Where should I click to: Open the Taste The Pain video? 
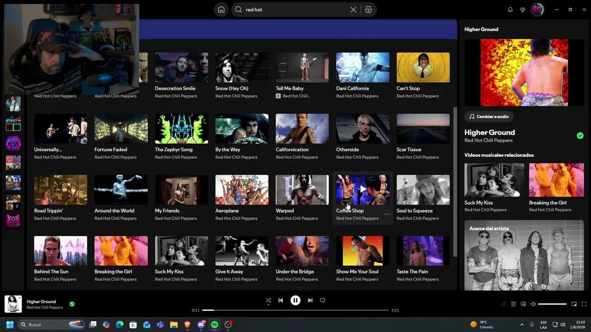(x=423, y=251)
